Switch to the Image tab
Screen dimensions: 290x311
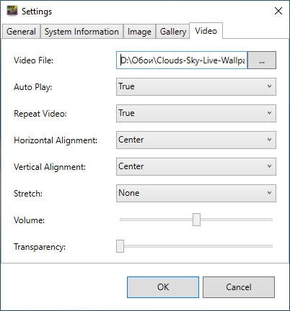click(x=139, y=32)
